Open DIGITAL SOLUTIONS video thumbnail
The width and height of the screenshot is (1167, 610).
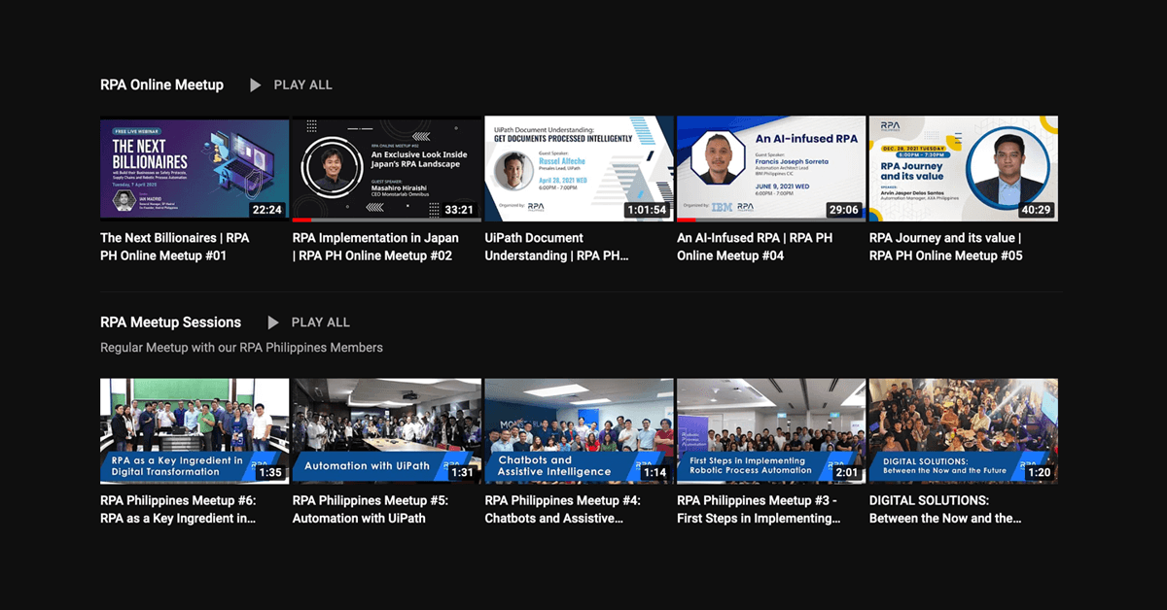tap(964, 431)
